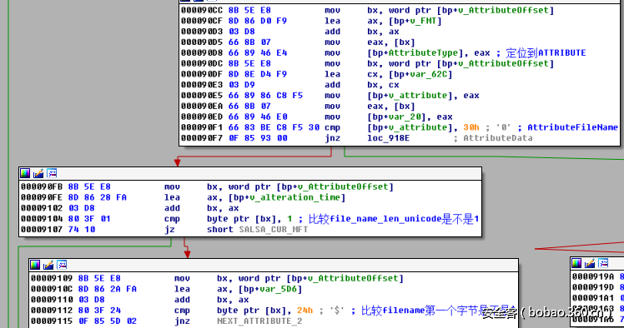Select address 000090D3 add instruction

(202, 32)
